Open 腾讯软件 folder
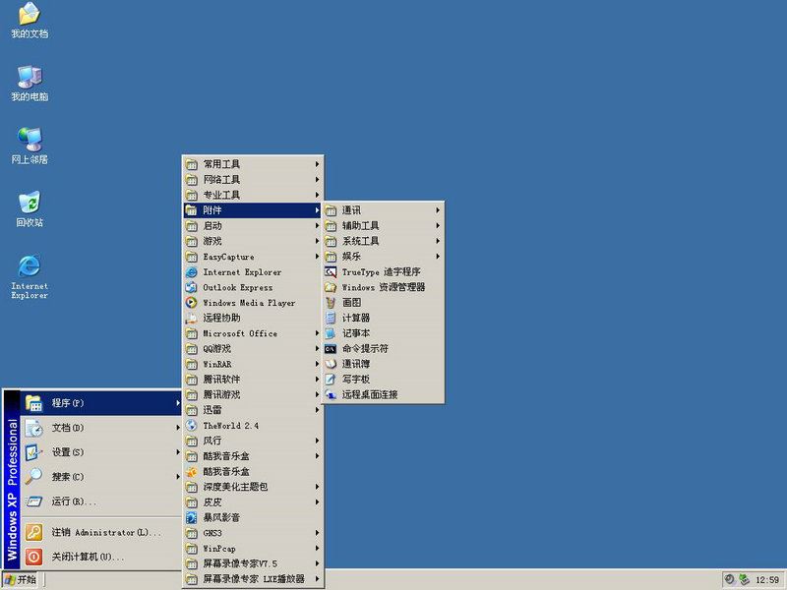The height and width of the screenshot is (590, 787). (x=253, y=380)
